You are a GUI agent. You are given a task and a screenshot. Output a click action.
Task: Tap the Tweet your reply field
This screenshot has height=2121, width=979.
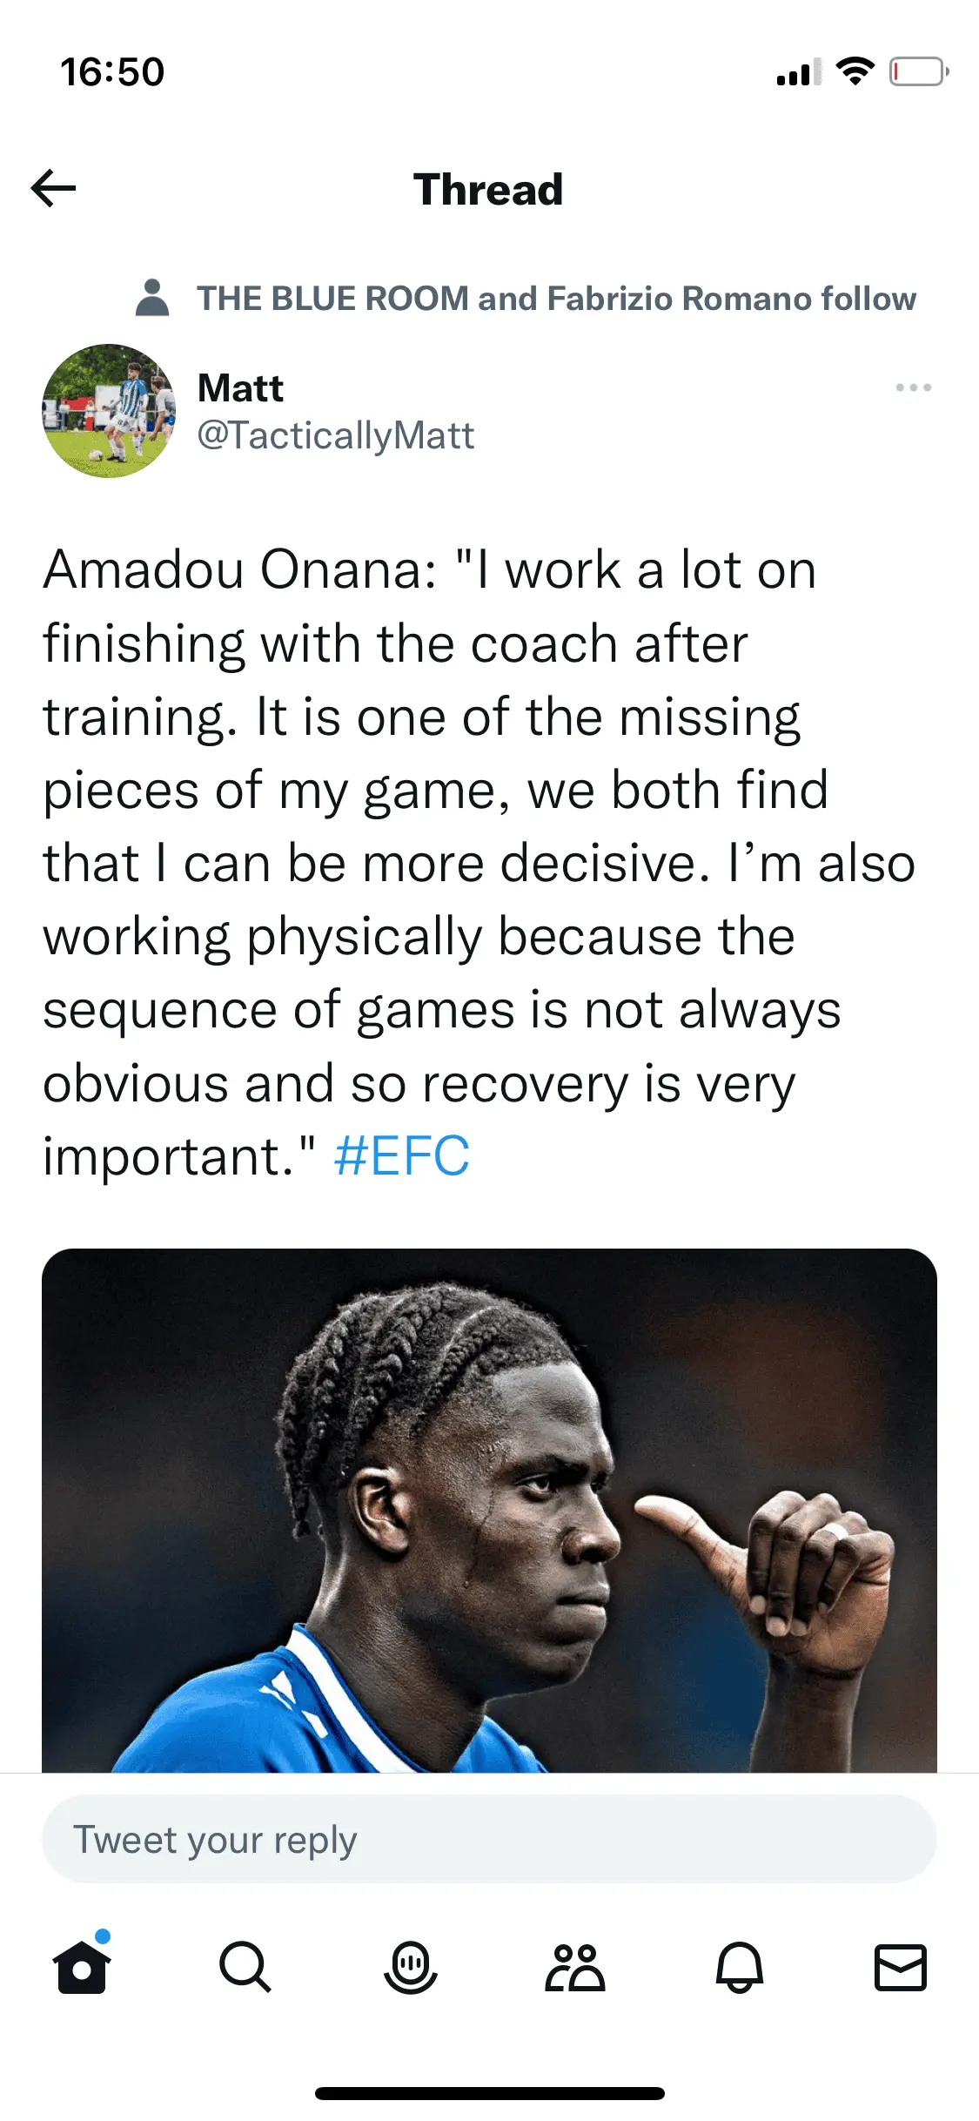pyautogui.click(x=489, y=1839)
